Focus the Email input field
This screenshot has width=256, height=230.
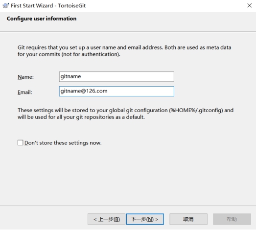click(x=116, y=91)
